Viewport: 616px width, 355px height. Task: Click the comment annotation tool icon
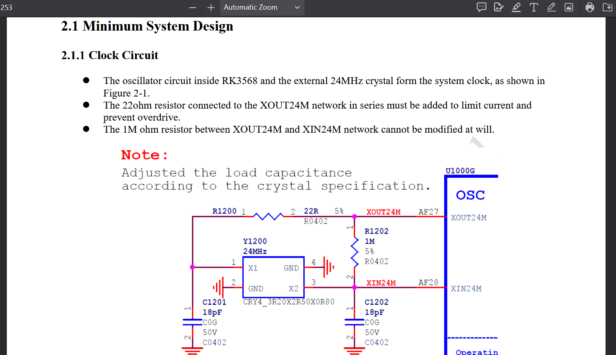[481, 7]
